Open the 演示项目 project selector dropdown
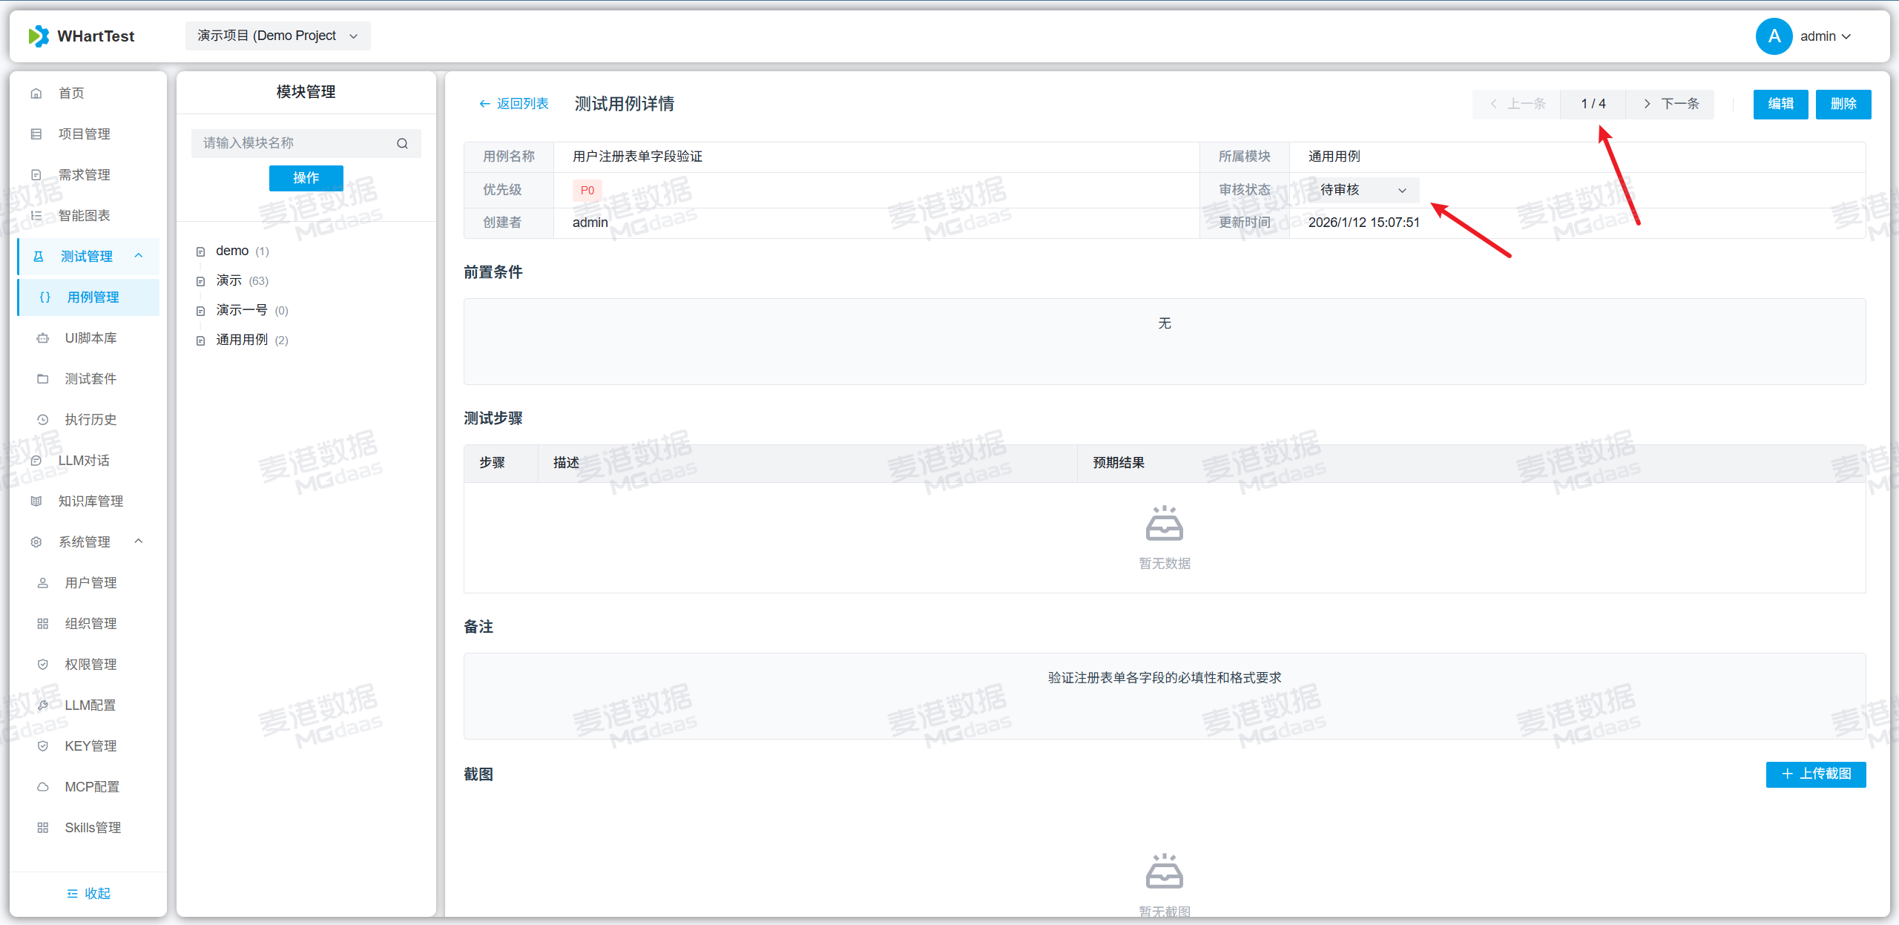 coord(277,36)
